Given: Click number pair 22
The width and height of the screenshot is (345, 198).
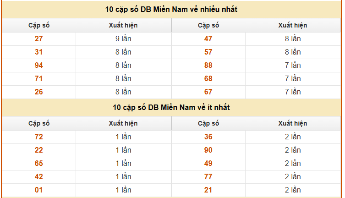Looking at the screenshot, I should tap(38, 150).
